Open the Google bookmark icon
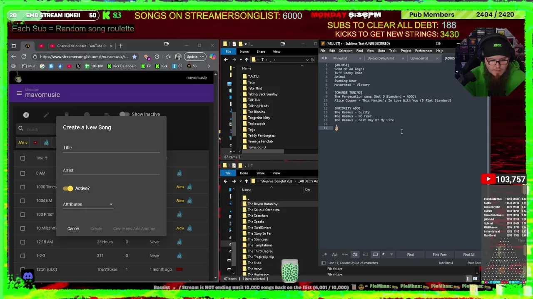 point(42,66)
